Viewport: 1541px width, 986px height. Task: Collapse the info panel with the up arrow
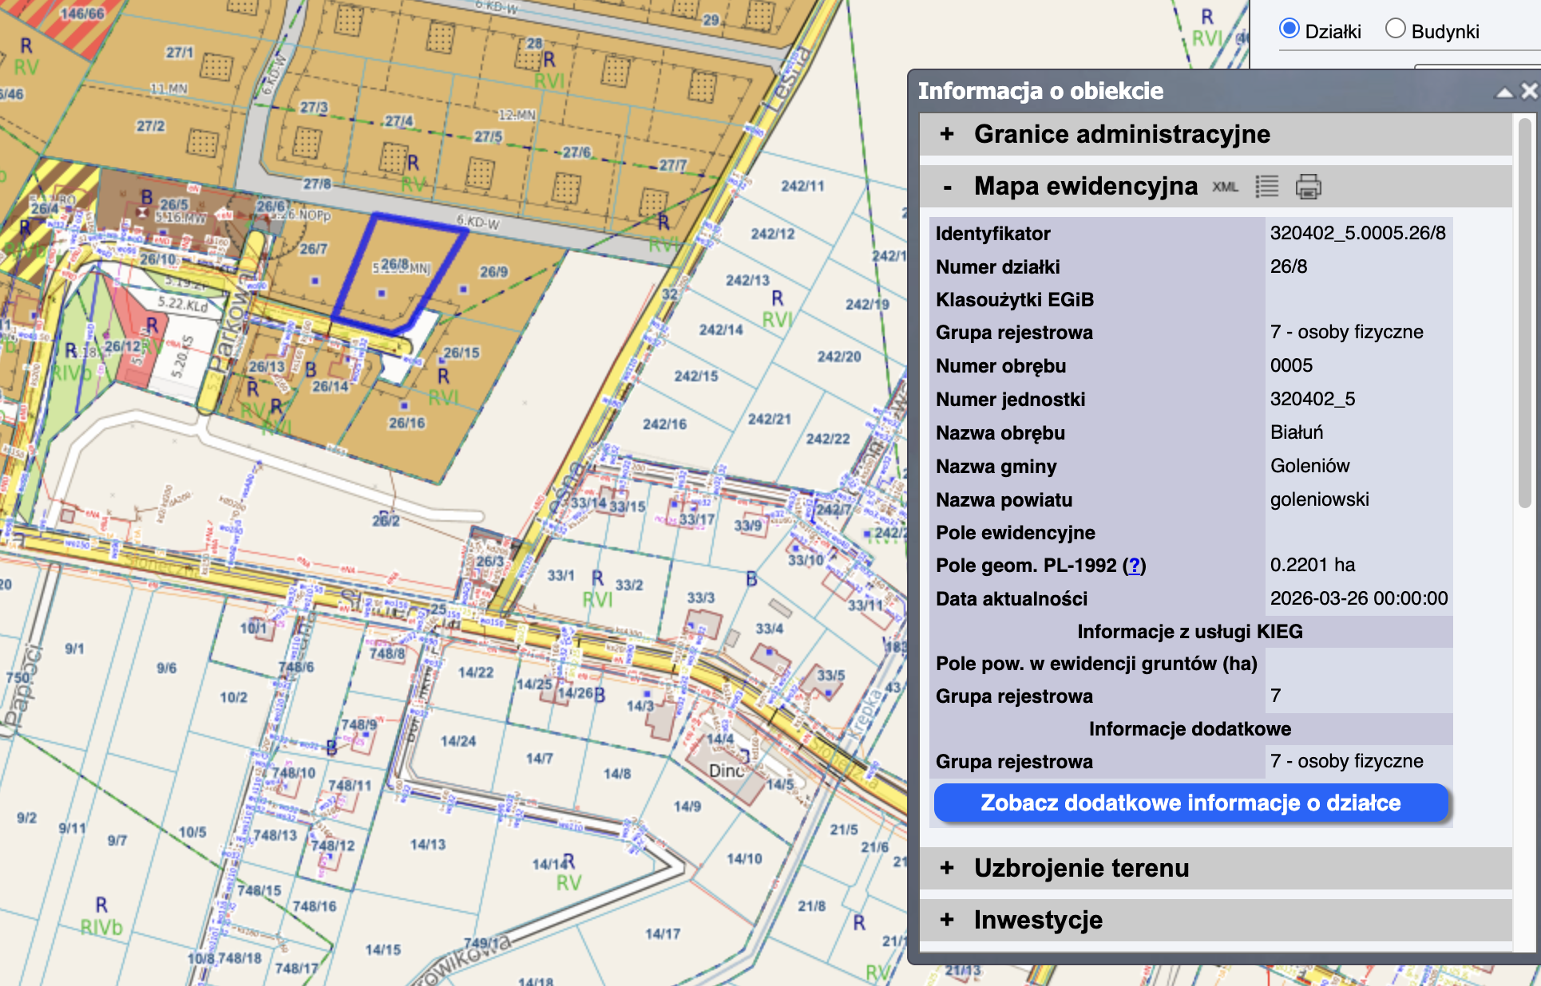(1504, 93)
